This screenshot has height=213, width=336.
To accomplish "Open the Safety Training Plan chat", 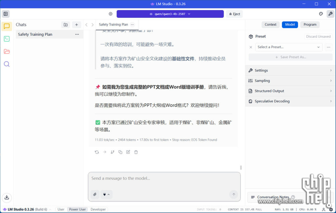I will tap(49, 34).
